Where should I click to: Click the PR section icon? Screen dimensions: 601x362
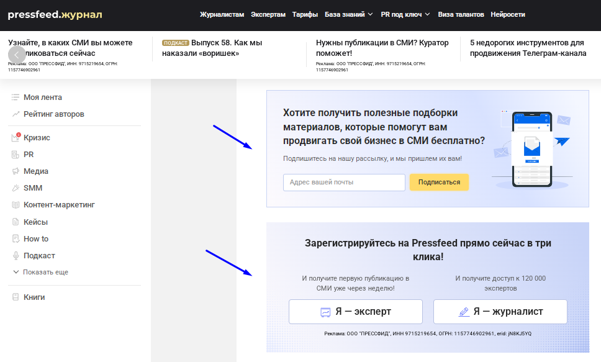pyautogui.click(x=16, y=155)
